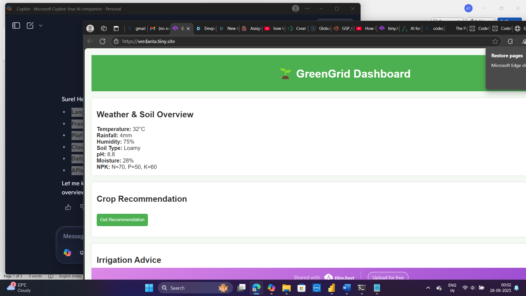Give a thumbs up to the Copilot response
This screenshot has height=296, width=526.
[68, 207]
